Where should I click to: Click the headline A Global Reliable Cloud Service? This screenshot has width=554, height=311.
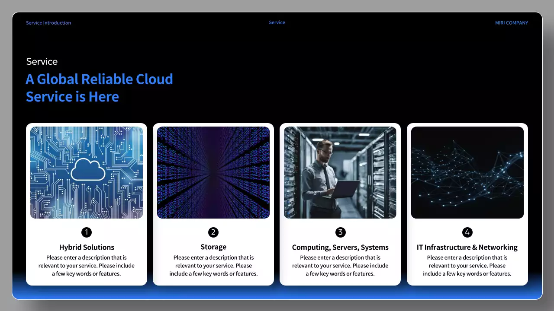[x=99, y=88]
